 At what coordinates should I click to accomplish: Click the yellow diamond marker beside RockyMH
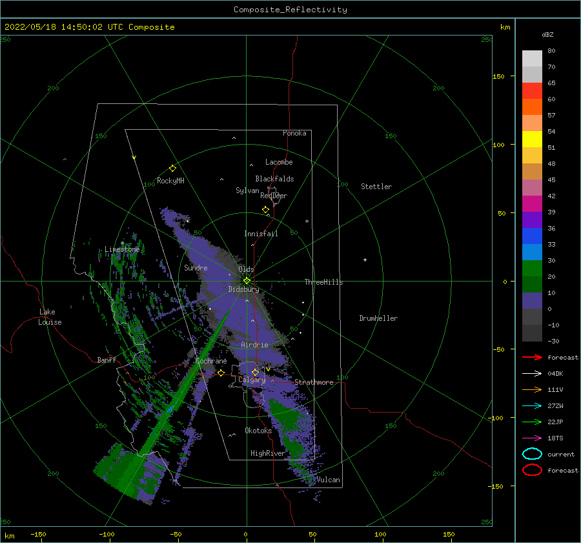point(172,169)
